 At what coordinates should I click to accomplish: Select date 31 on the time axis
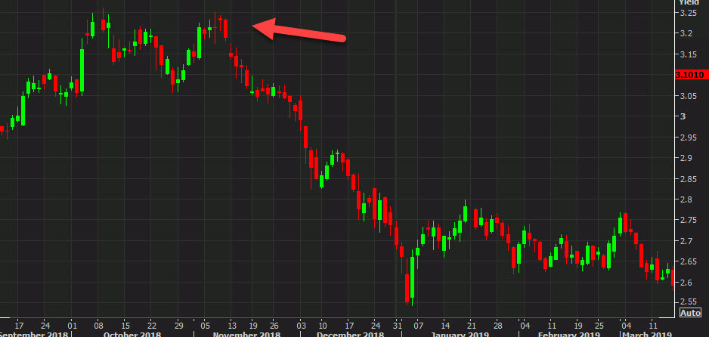pyautogui.click(x=398, y=325)
